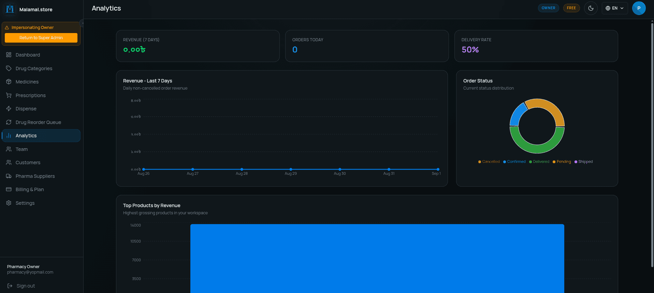Click the Aug 27 revenue data point

[x=193, y=169]
